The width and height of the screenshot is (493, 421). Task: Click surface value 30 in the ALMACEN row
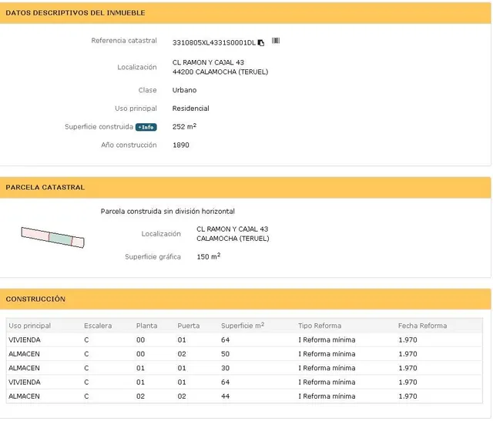(225, 368)
